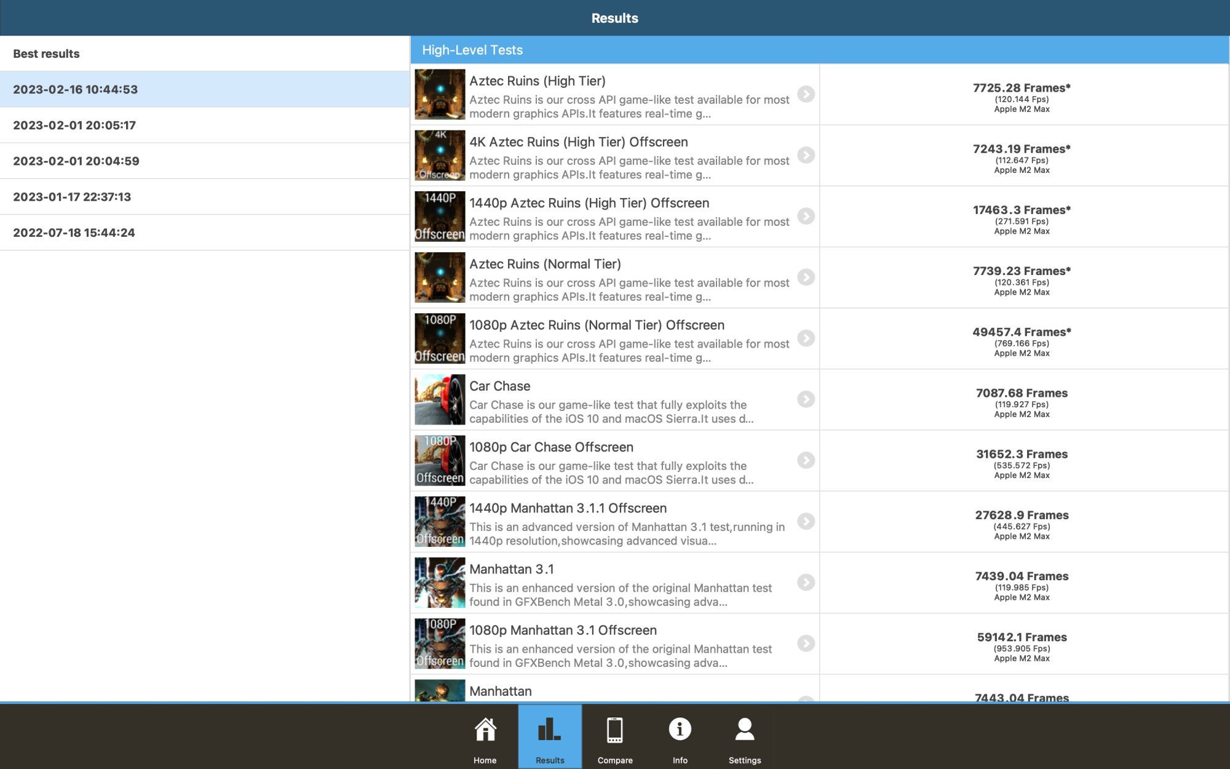Screen dimensions: 1230x769
Task: Select result session 2023-01-17 22:37:13
Action: coord(72,197)
